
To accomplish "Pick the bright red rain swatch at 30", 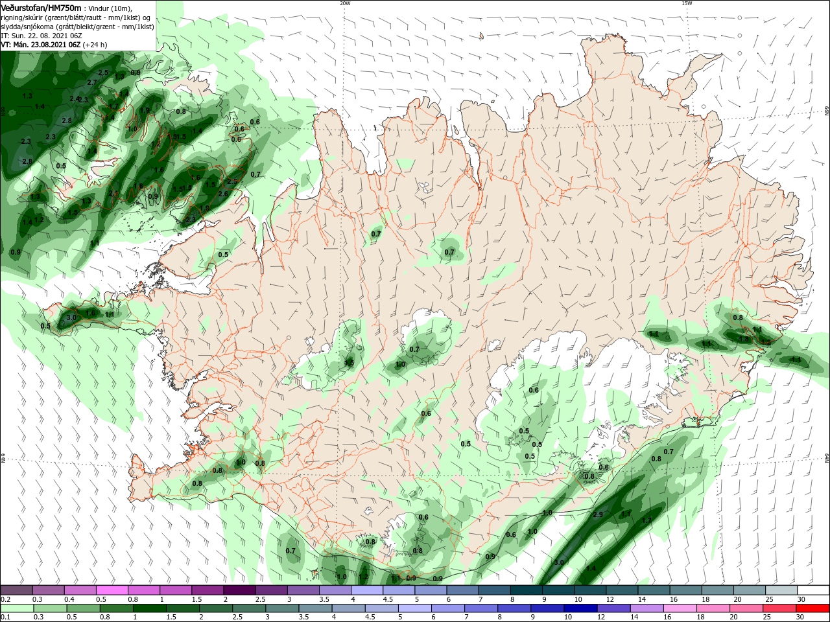I will coord(814,608).
